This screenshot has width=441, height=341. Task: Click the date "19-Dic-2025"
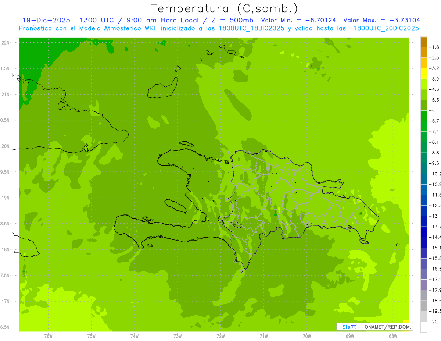point(46,20)
